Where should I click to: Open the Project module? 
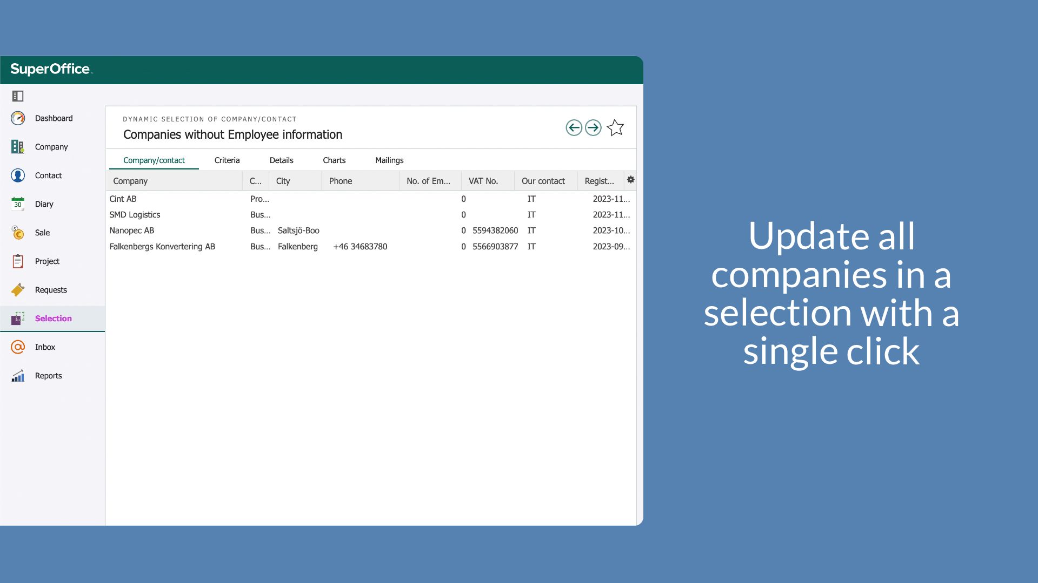[48, 261]
